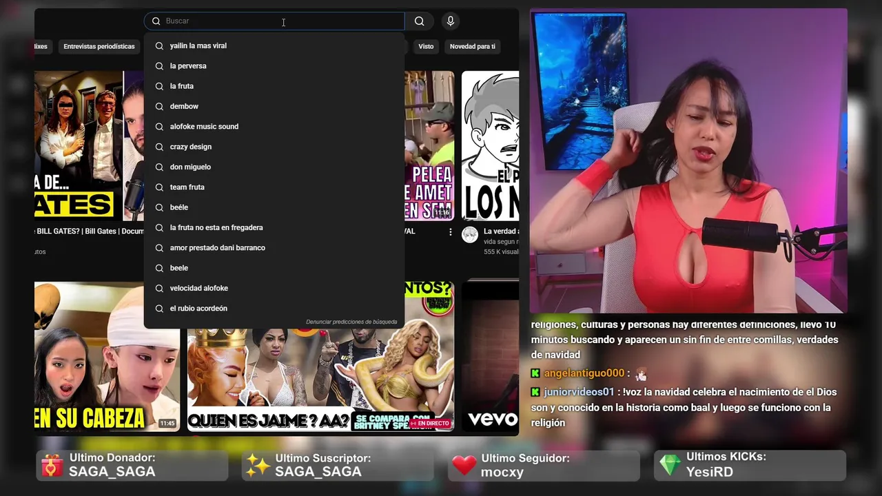This screenshot has height=496, width=882.
Task: Click Kick badge beside 'juniorvideos01'
Action: click(x=535, y=392)
